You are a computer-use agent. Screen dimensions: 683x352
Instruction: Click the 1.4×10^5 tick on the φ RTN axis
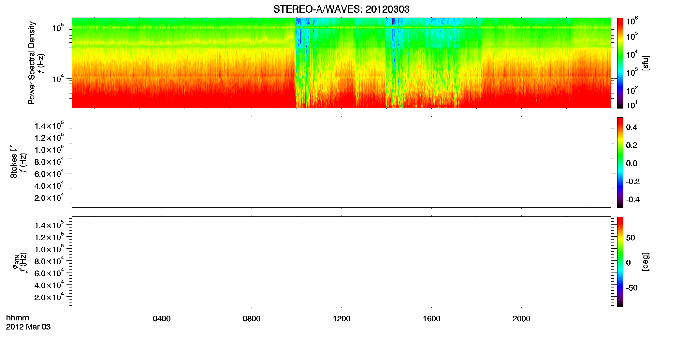pos(49,225)
